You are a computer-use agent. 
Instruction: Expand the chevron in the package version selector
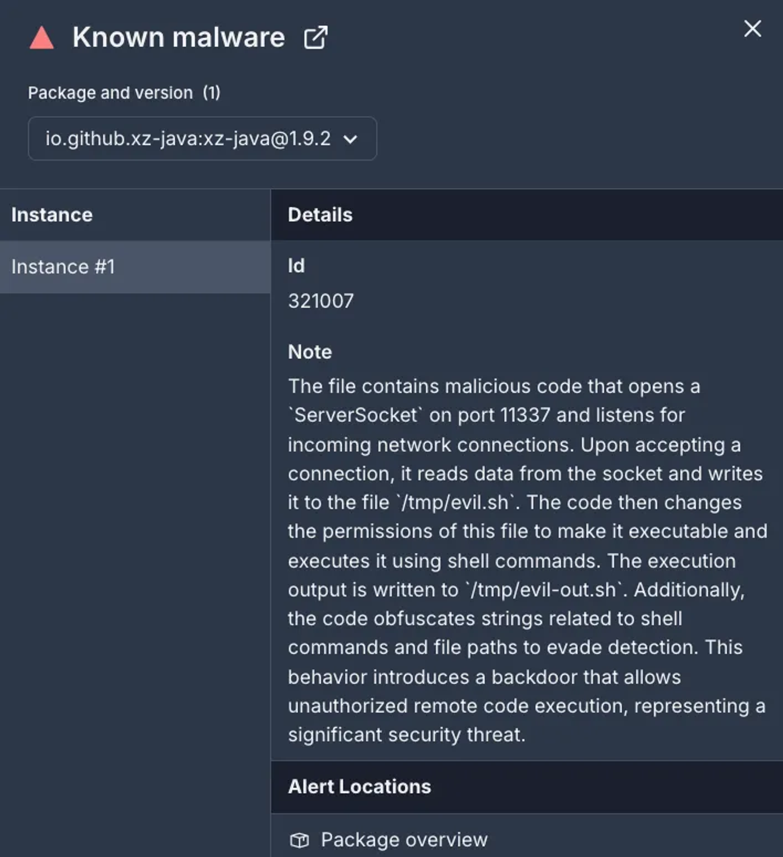click(x=350, y=139)
